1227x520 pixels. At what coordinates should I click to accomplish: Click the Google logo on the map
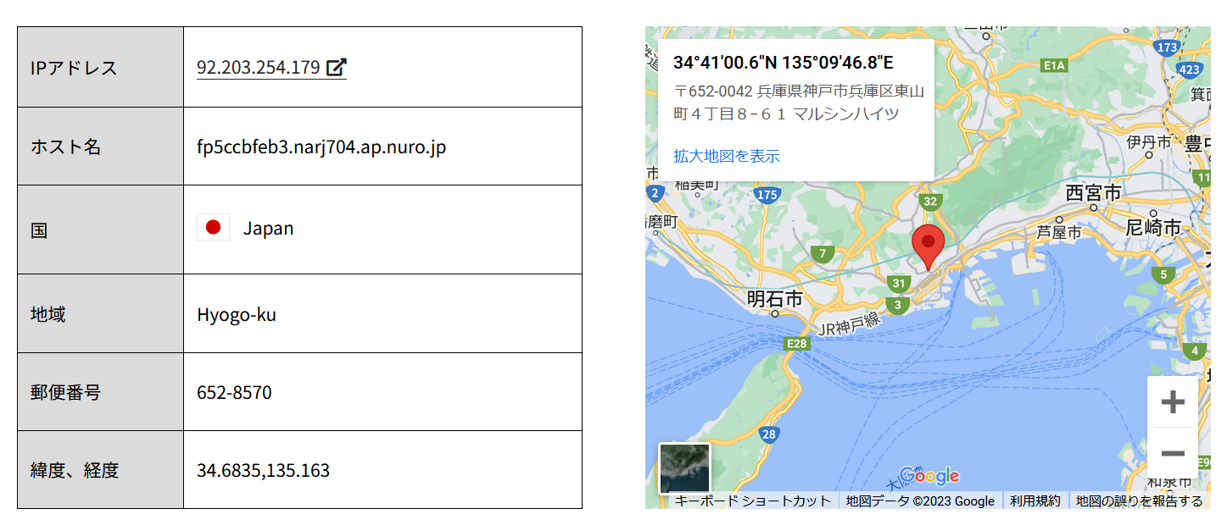[929, 476]
